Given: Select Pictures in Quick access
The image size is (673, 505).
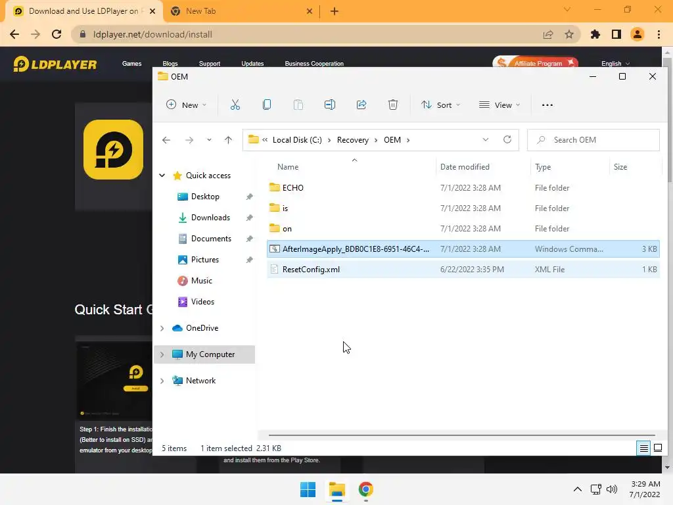Looking at the screenshot, I should pos(205,260).
